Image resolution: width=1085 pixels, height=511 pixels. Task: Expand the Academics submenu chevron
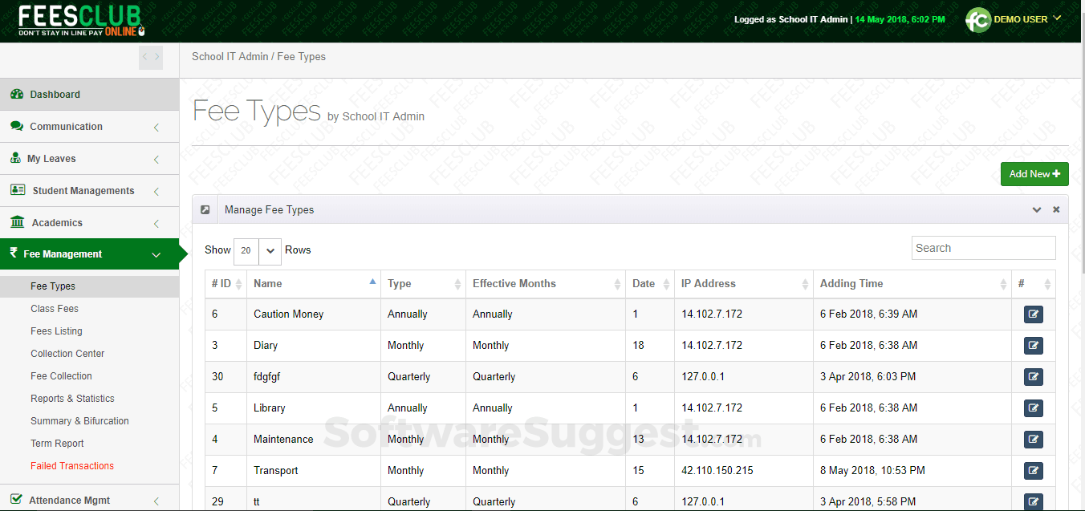click(x=156, y=223)
